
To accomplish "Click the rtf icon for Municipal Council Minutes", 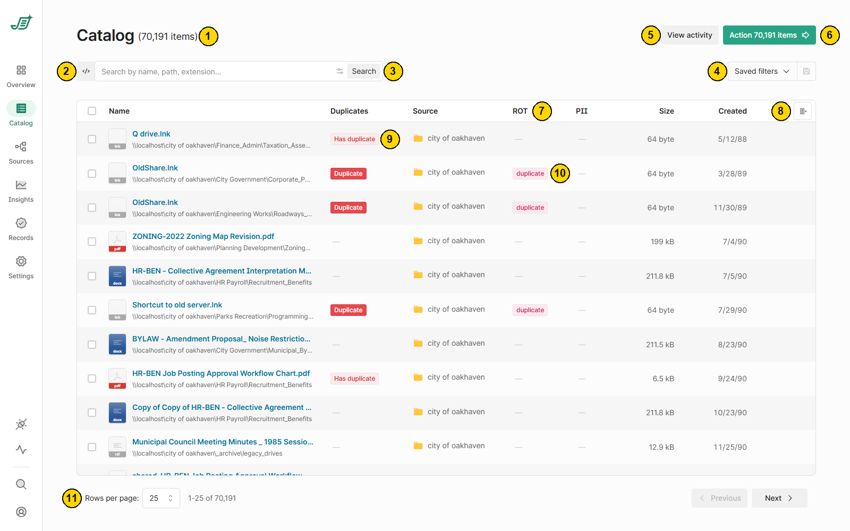I will [117, 447].
